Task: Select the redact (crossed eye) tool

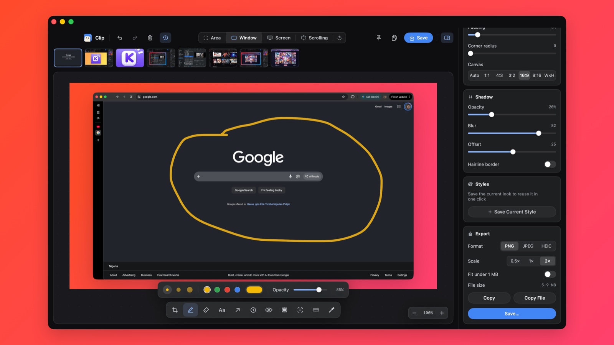Action: (269, 310)
